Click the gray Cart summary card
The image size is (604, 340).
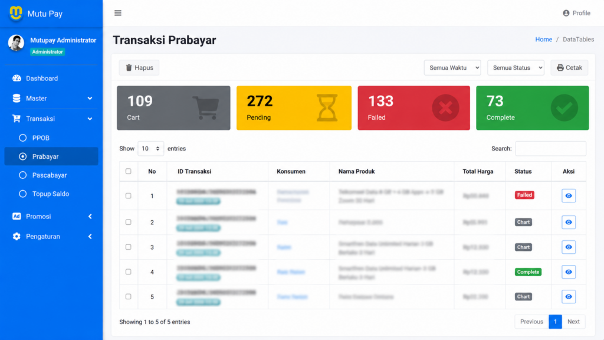(x=173, y=108)
